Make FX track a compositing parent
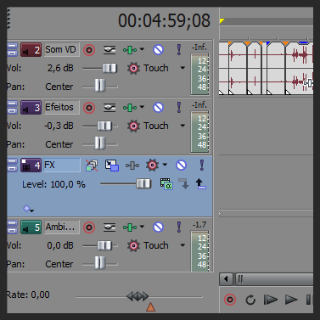Viewport: 320px width, 320px height. pos(200,183)
